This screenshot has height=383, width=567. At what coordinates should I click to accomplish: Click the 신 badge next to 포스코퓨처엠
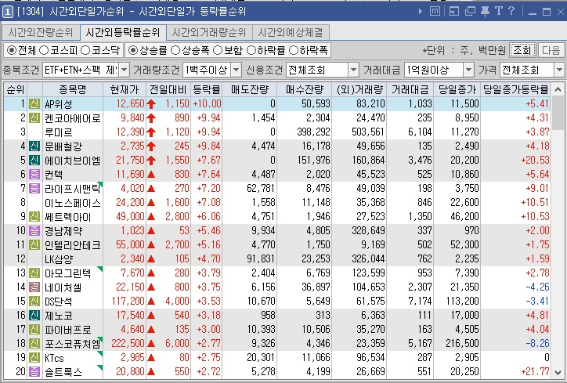click(34, 344)
